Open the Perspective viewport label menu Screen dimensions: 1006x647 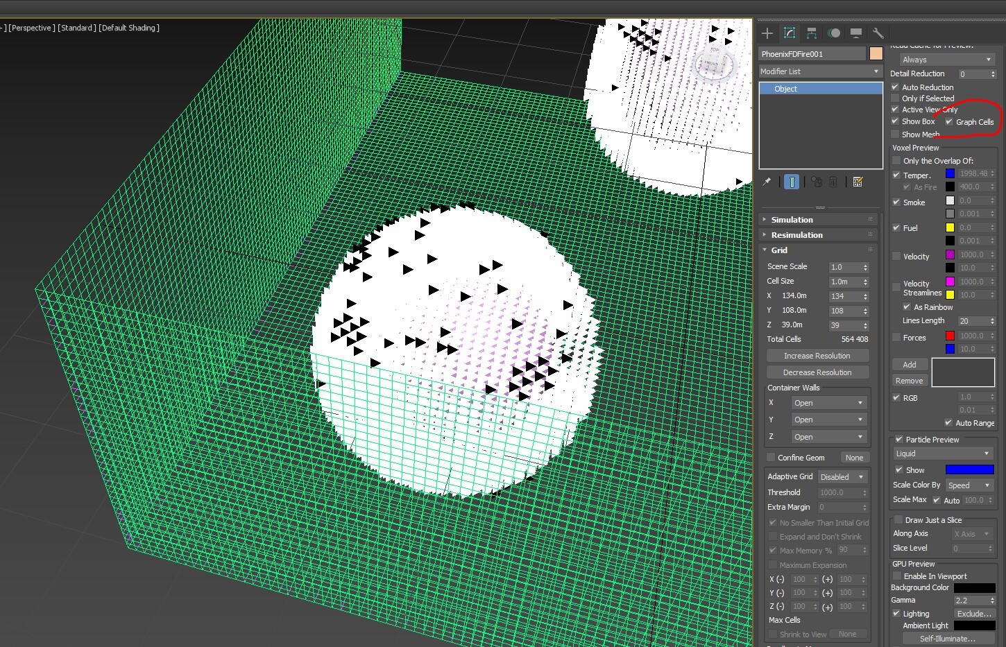tap(31, 28)
